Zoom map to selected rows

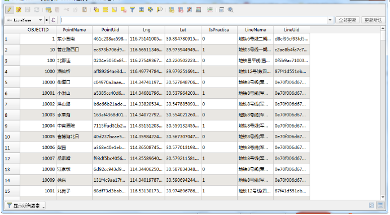159,10
